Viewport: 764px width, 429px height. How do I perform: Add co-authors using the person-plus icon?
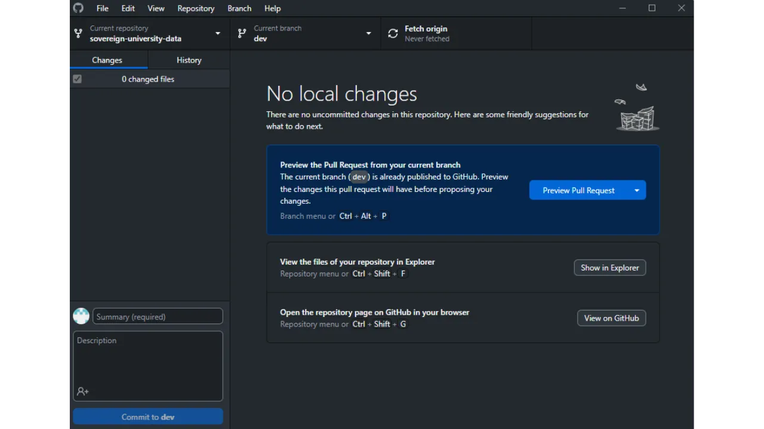(83, 391)
